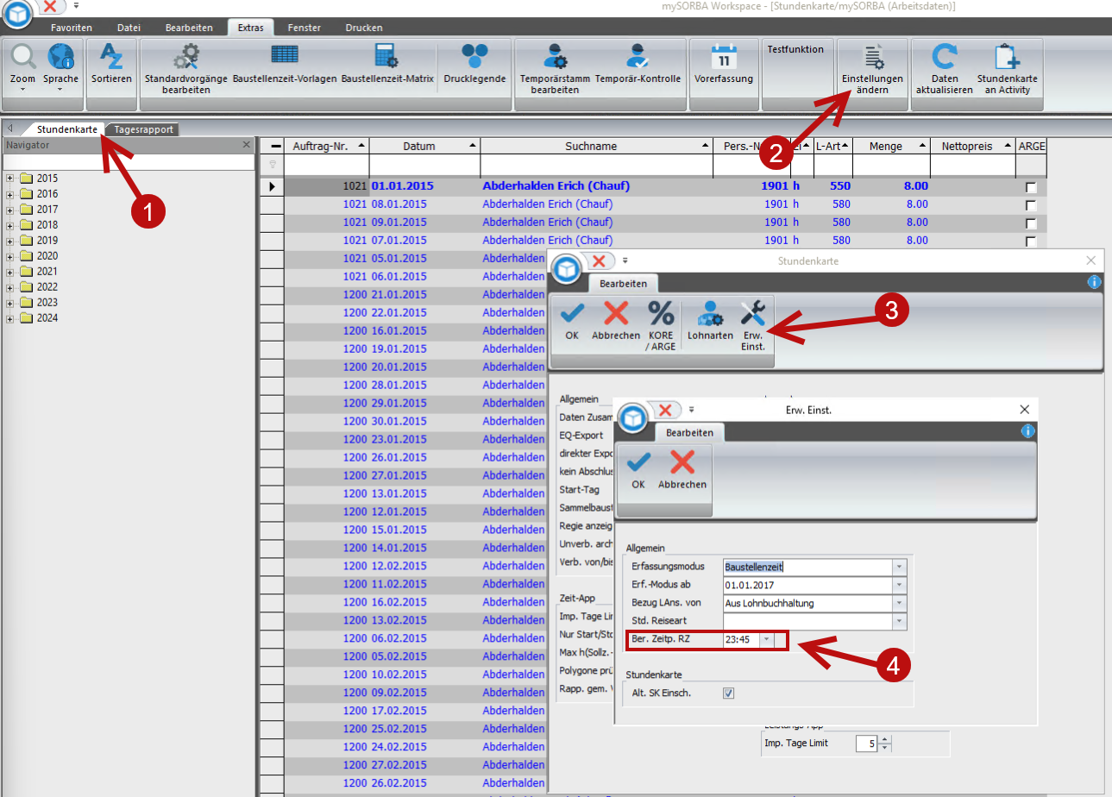
Task: Show the Drucklegende
Action: tap(474, 64)
